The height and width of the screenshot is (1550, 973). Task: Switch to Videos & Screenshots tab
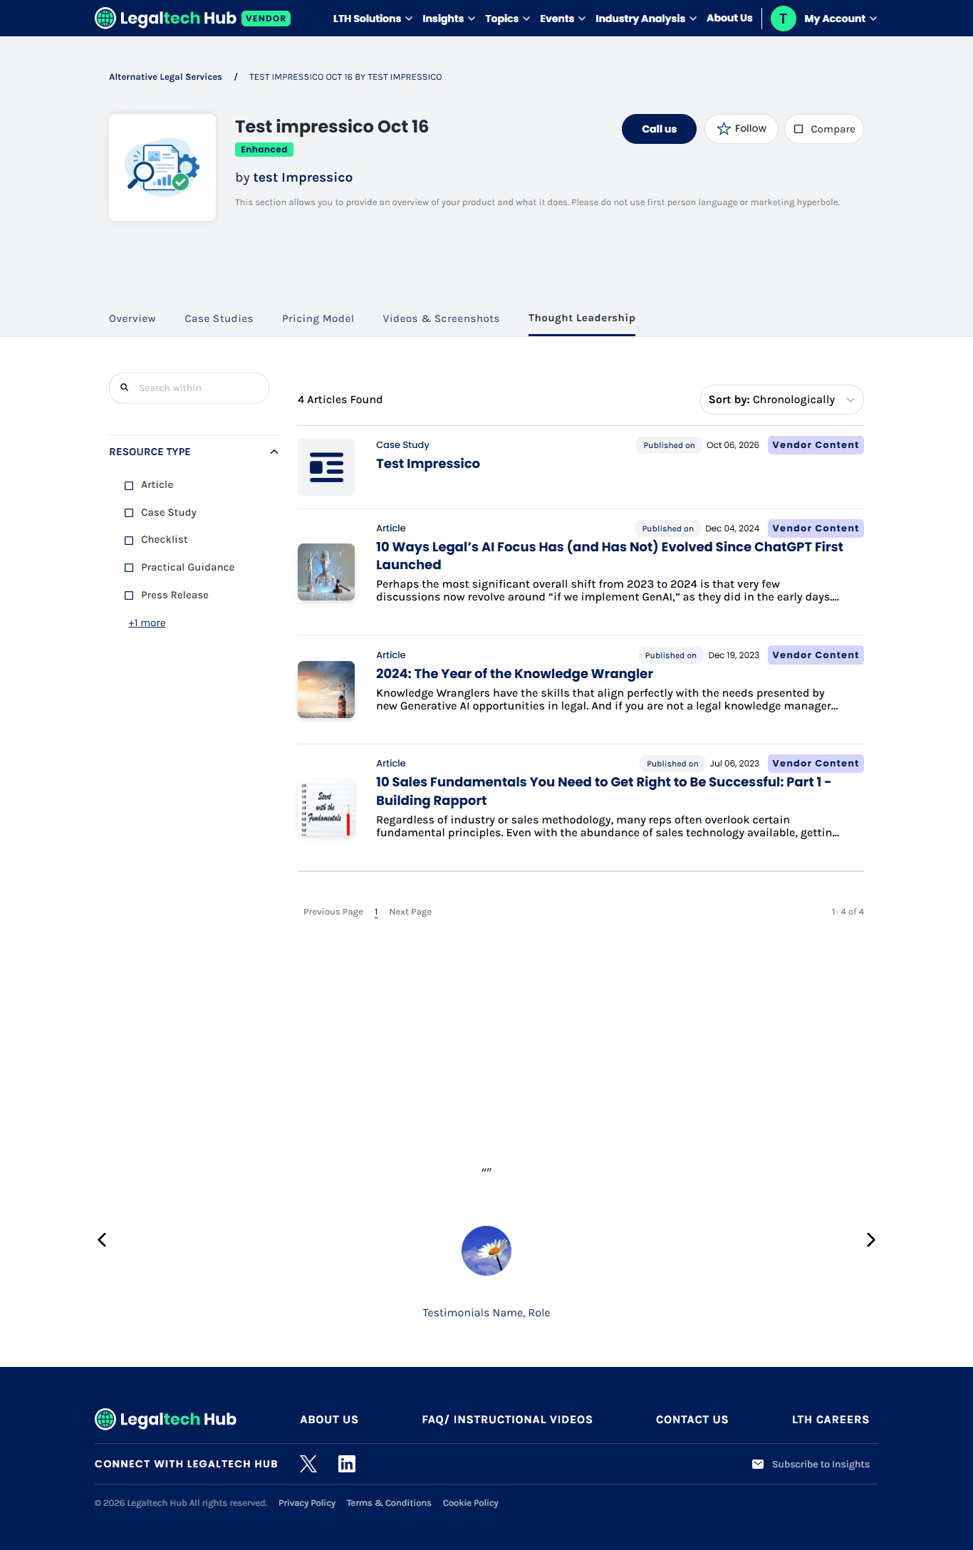(x=441, y=318)
